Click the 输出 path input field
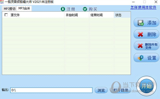Viewport: 160px width, 99px height. point(51,90)
